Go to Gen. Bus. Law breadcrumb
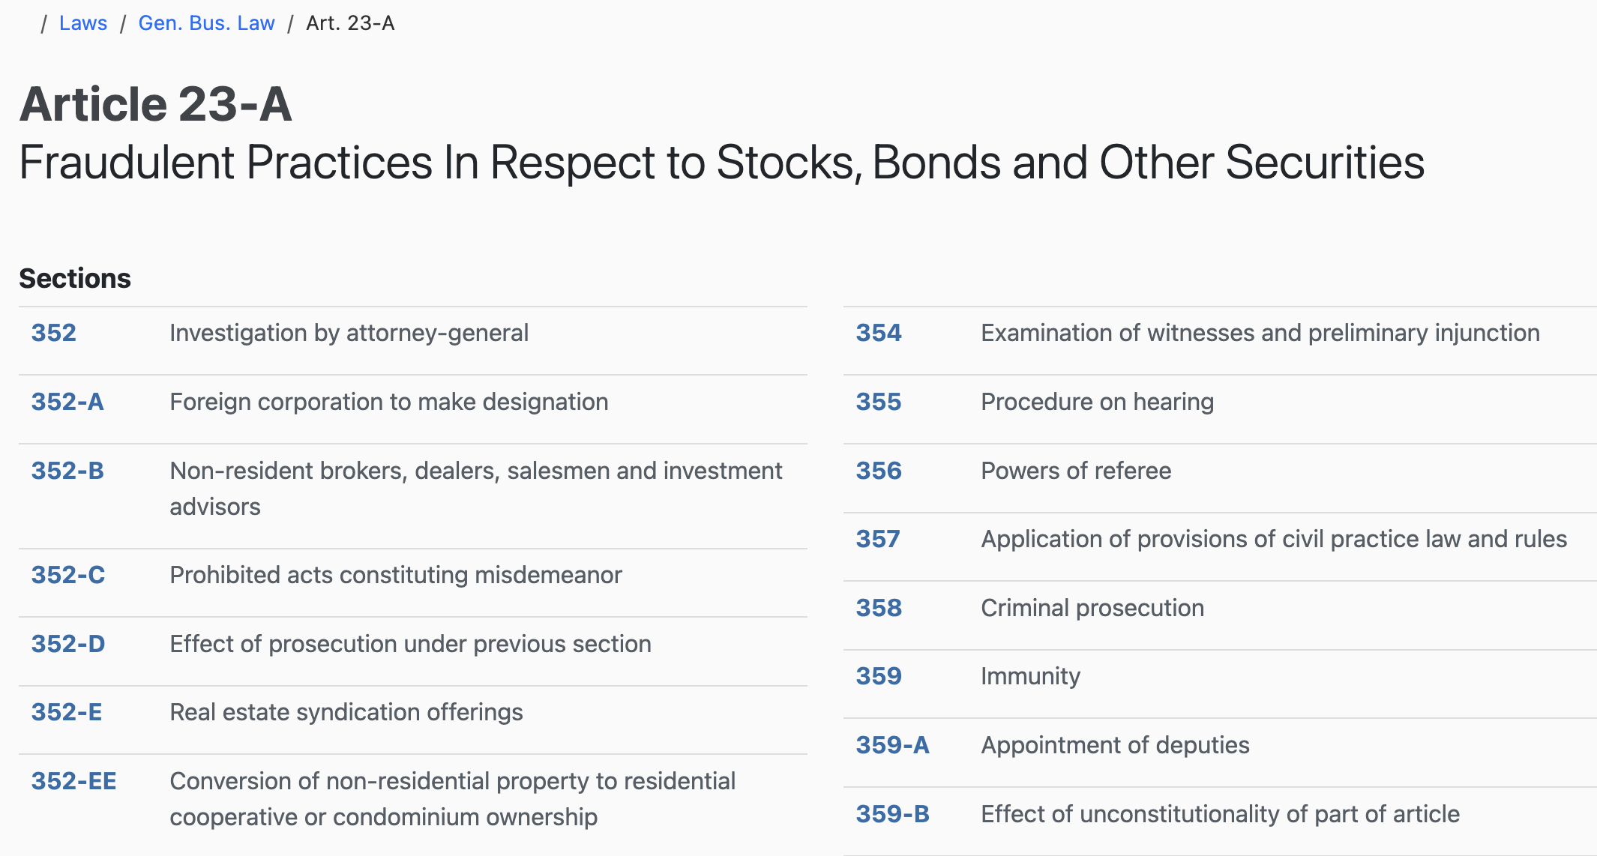 pos(206,23)
